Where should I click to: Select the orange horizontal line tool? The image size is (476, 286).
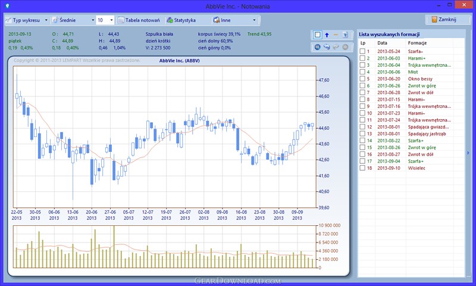[x=336, y=35]
